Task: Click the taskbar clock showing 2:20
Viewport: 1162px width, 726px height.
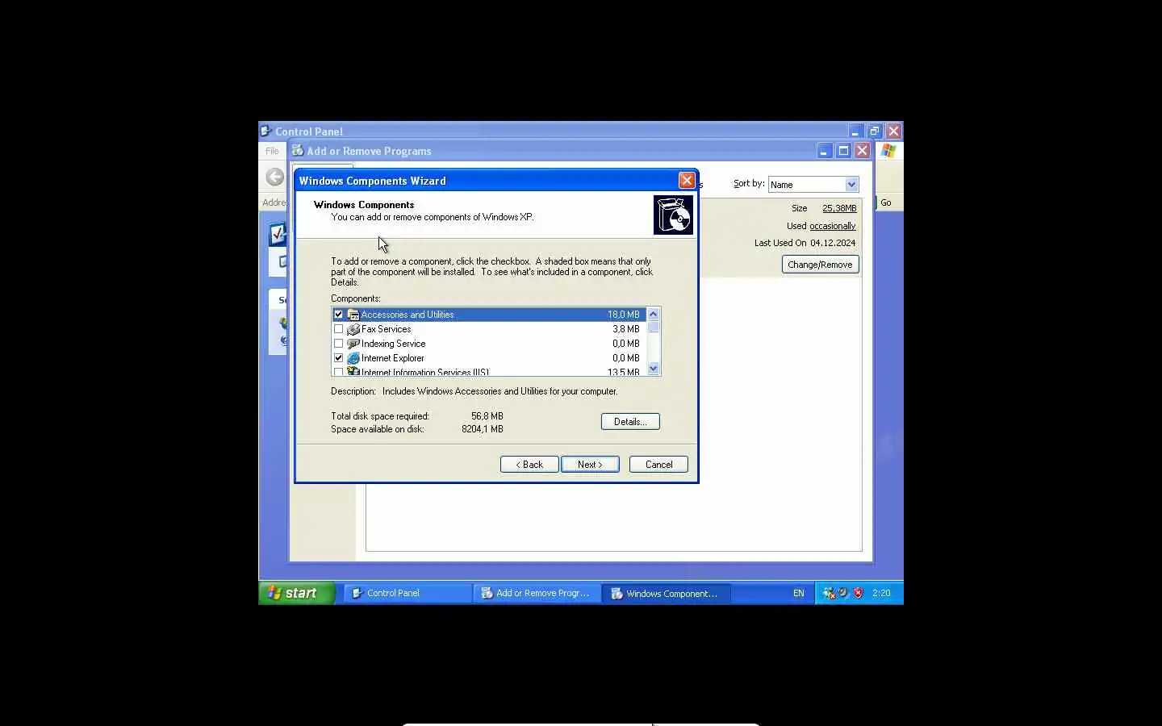Action: pyautogui.click(x=881, y=593)
